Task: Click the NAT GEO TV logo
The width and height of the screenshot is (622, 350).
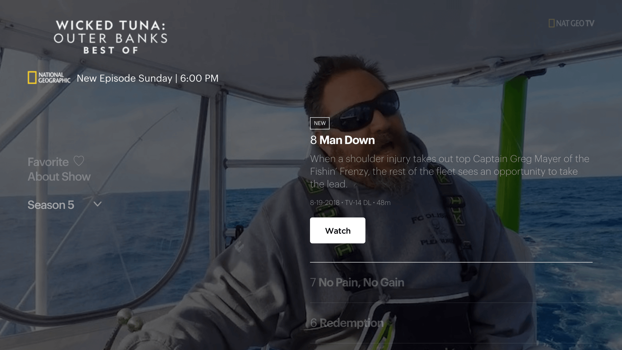Action: point(571,23)
